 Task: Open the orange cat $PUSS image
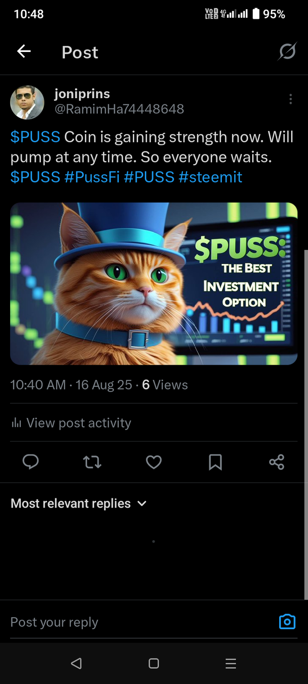click(x=154, y=283)
